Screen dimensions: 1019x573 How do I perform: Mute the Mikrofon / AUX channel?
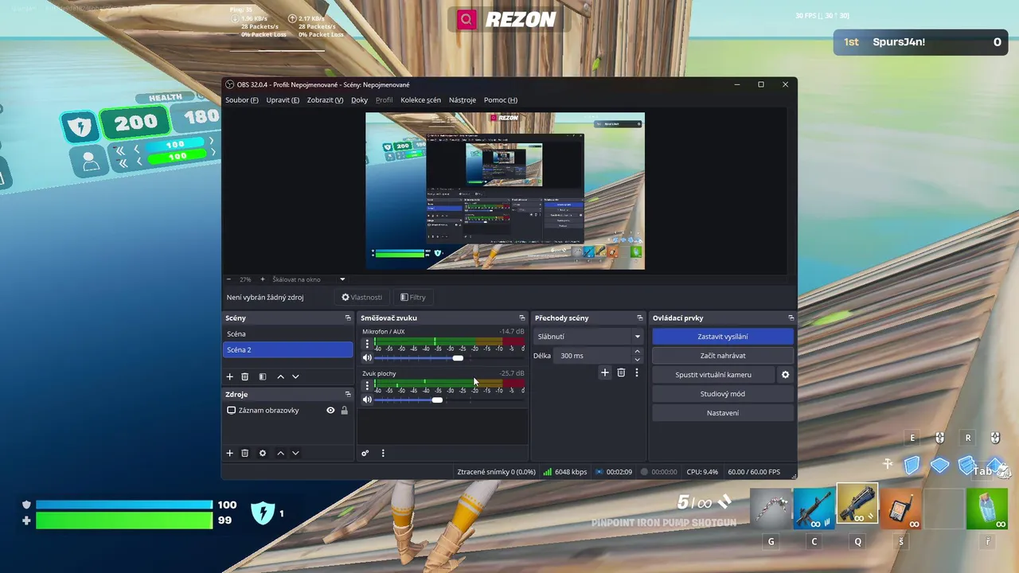pos(367,358)
